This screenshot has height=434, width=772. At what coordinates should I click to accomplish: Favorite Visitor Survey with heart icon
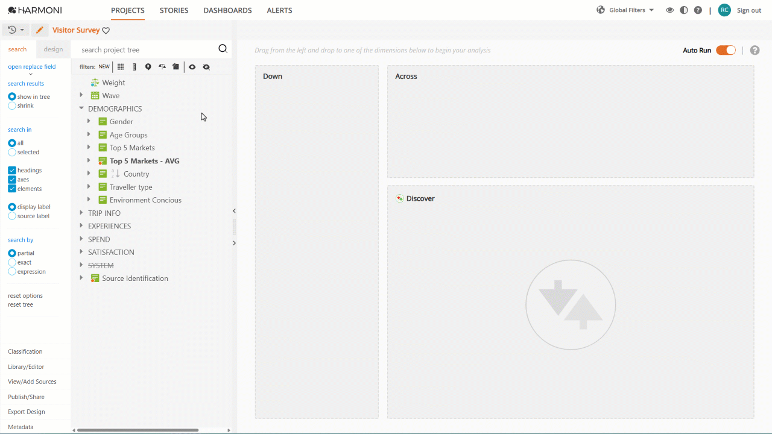106,31
